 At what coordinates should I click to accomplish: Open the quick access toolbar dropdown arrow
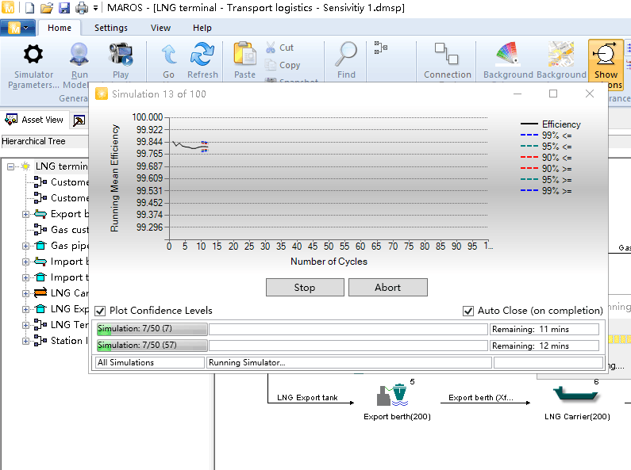(96, 8)
